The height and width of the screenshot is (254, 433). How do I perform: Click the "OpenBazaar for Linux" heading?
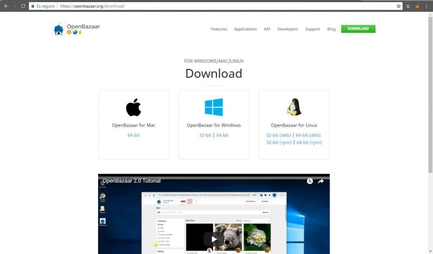(294, 125)
